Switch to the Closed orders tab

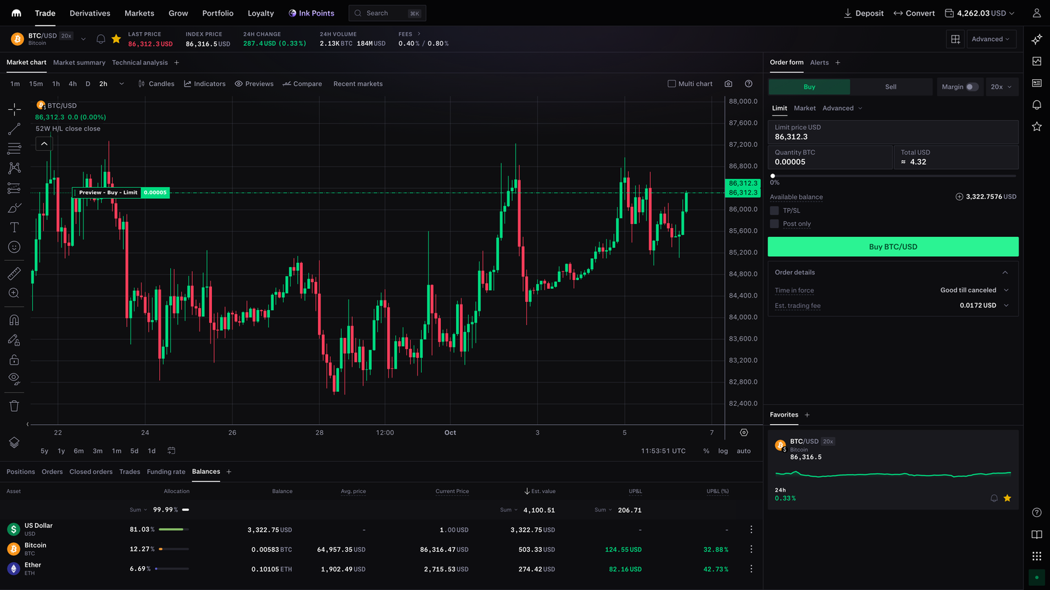pyautogui.click(x=91, y=472)
